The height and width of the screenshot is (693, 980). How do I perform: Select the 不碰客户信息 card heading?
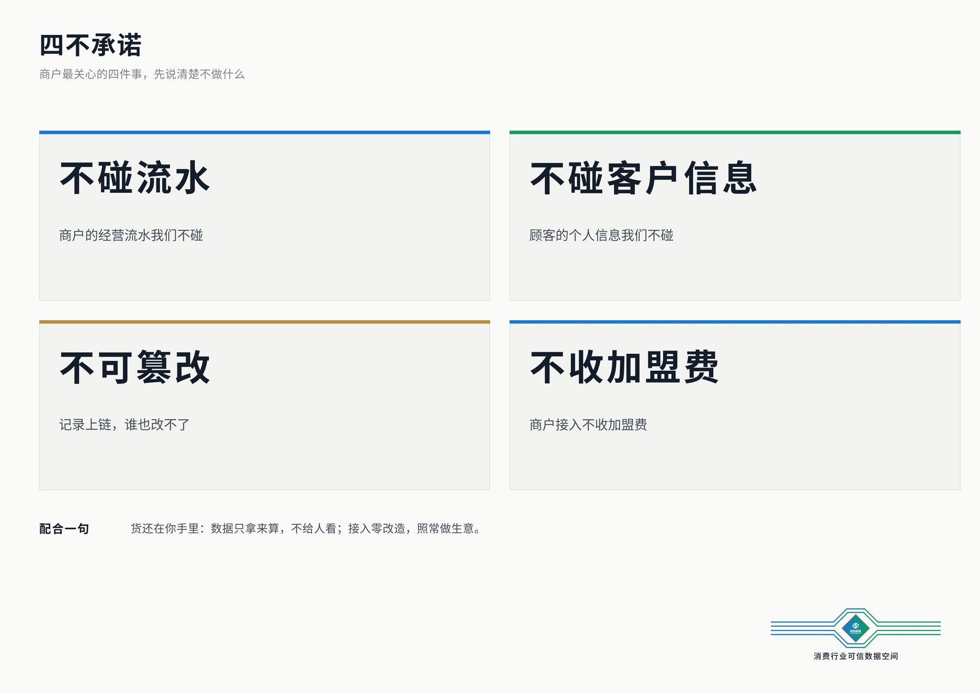[644, 178]
